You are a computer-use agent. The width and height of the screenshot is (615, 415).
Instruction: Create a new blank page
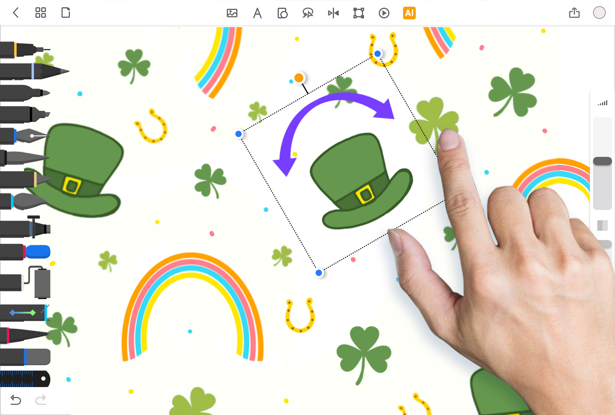tap(66, 13)
